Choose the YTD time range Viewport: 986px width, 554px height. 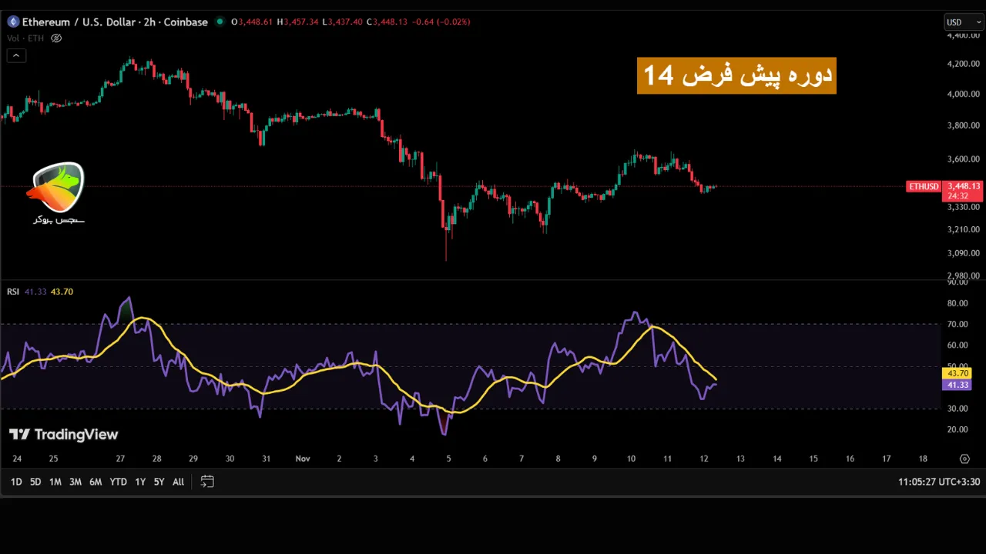point(118,482)
